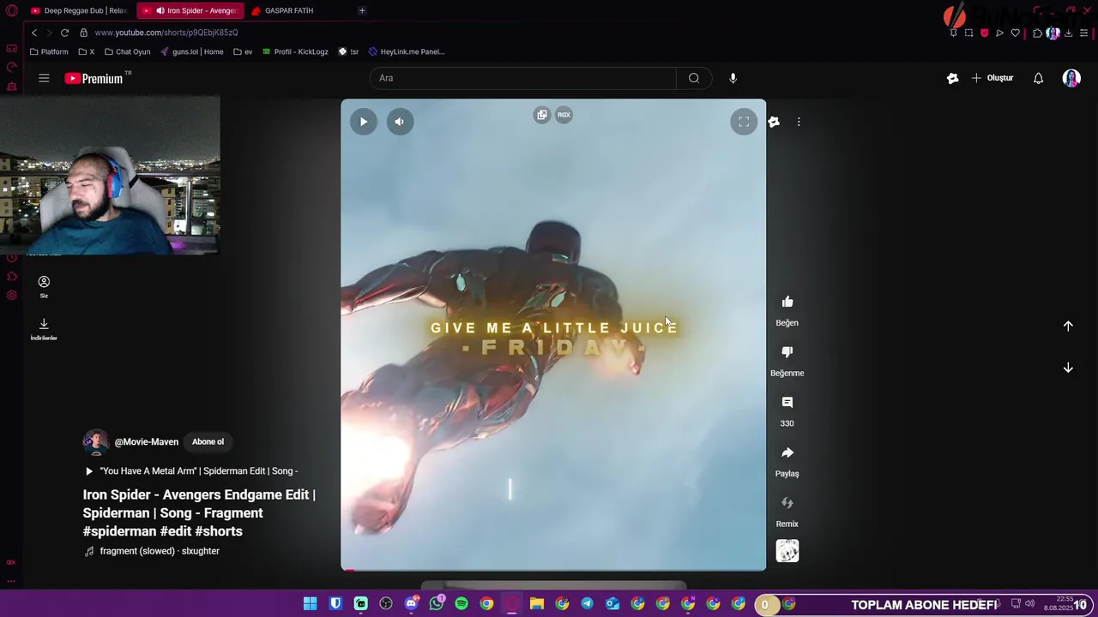Open the extensions puzzle icon

point(1037,33)
